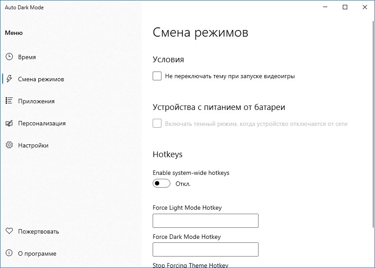The height and width of the screenshot is (268, 375).
Task: Click the Force Light Mode Hotkey field
Action: (205, 220)
